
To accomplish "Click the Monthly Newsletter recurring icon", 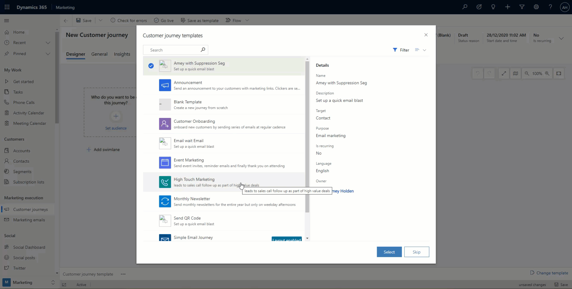I will pyautogui.click(x=165, y=202).
